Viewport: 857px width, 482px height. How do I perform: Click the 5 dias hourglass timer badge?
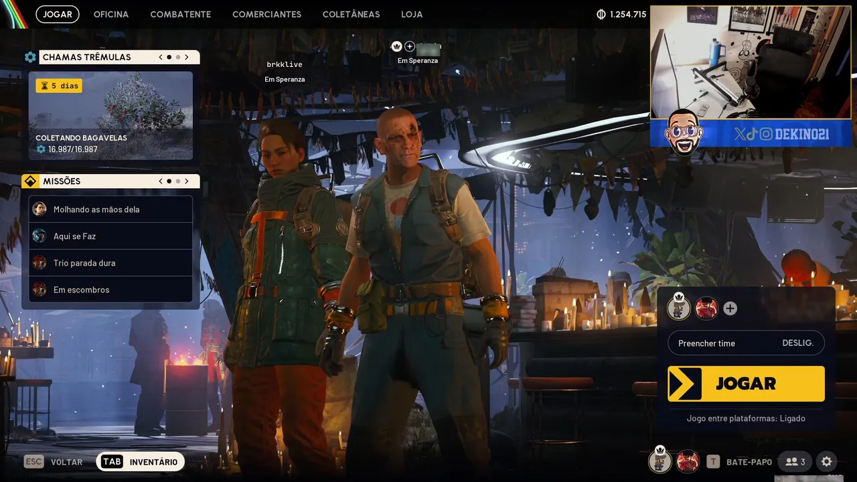click(x=59, y=86)
